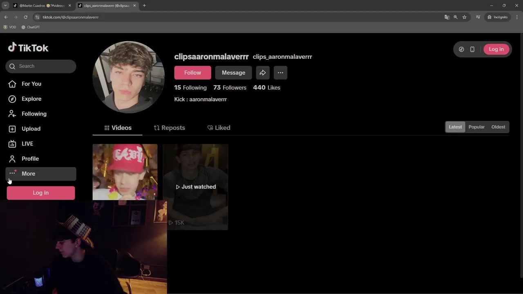Follow clipsaaronmalaverrr
523x294 pixels.
192,73
